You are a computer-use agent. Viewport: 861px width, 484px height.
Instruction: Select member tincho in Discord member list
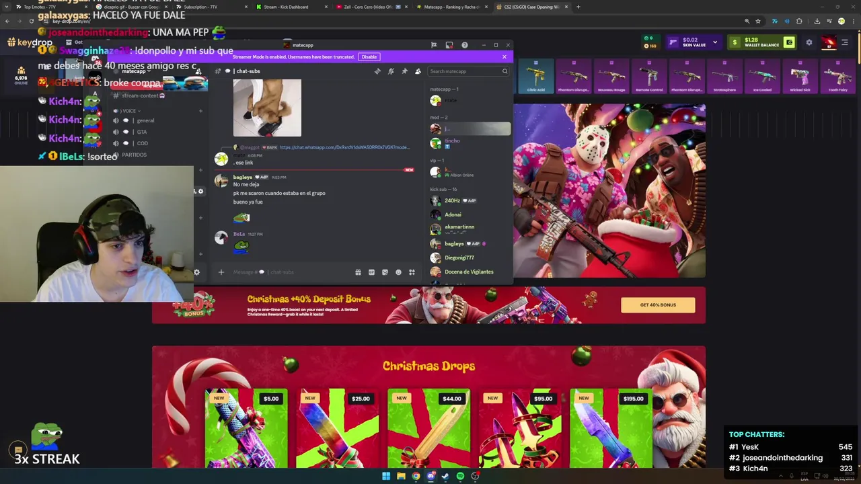[470, 143]
